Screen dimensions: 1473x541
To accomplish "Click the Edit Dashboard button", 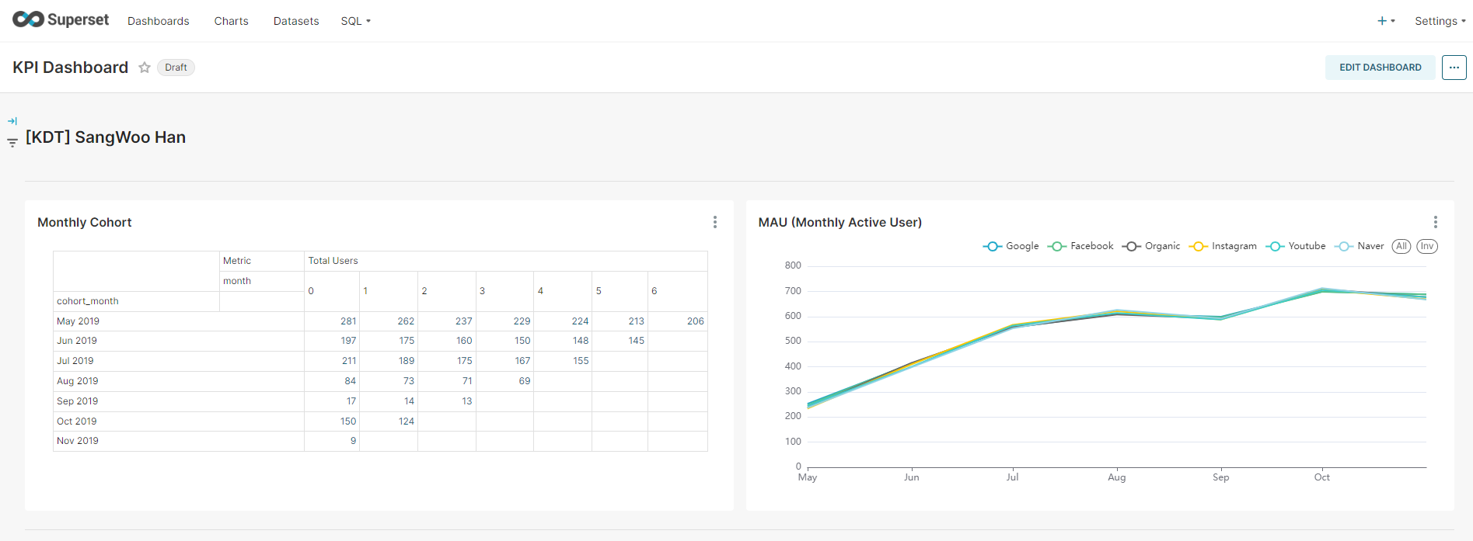I will coord(1381,68).
